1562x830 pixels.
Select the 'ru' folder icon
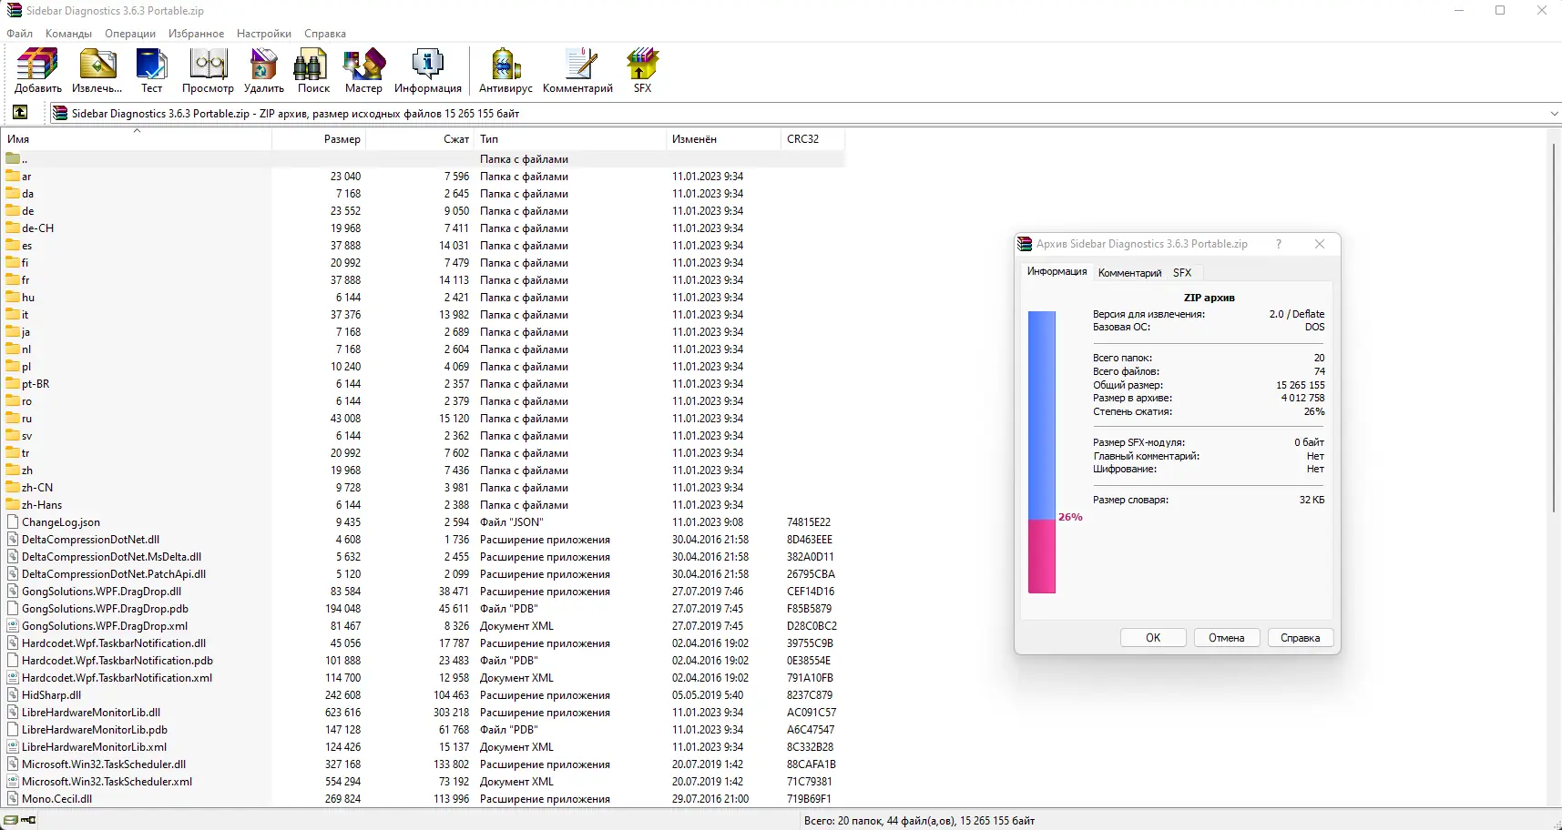tap(13, 419)
